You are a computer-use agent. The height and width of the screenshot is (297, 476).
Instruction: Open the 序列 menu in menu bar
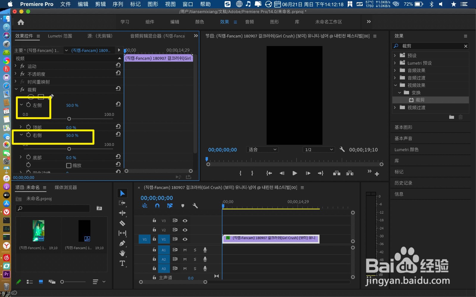click(118, 4)
